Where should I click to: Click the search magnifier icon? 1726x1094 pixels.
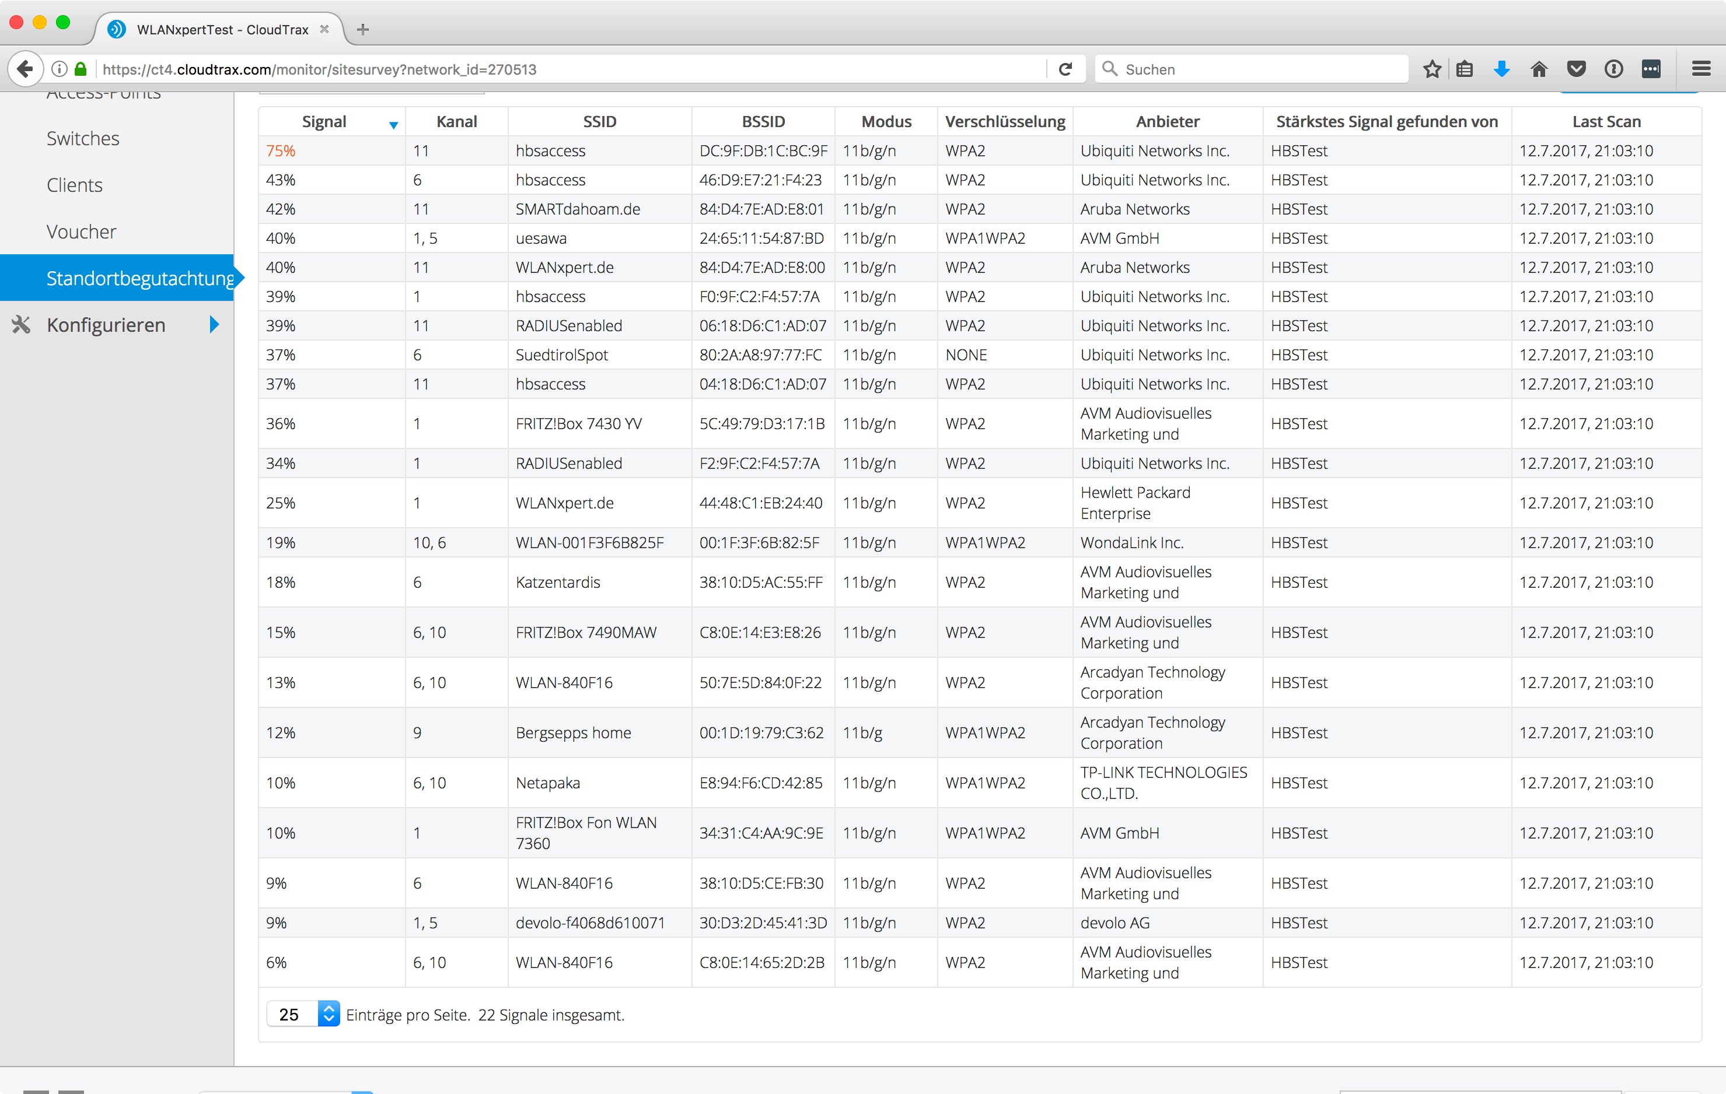1110,69
